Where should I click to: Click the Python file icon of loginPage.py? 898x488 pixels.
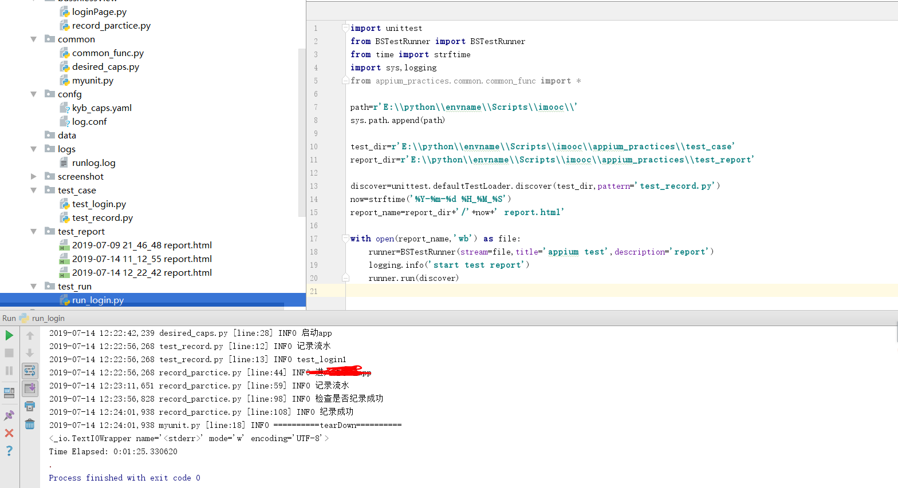tap(65, 12)
